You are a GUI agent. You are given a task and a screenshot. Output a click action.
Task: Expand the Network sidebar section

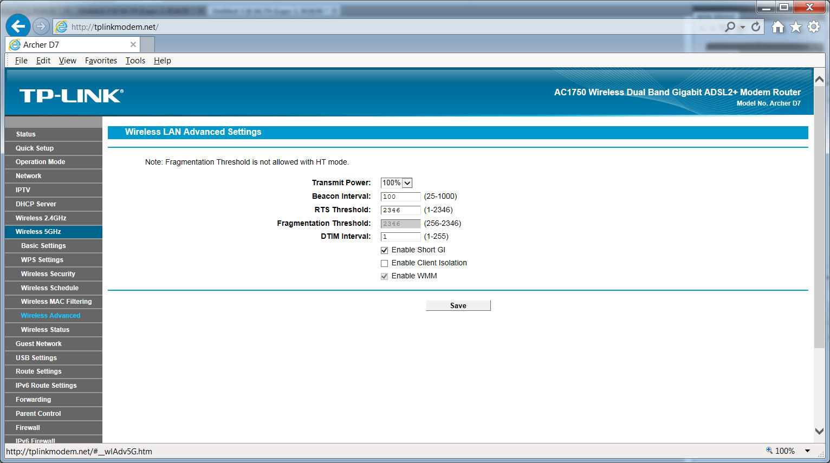pos(54,176)
